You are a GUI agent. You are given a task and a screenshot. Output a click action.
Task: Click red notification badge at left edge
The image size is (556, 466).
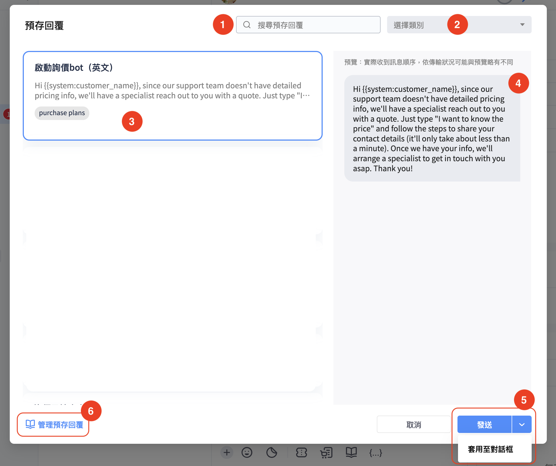tap(7, 114)
